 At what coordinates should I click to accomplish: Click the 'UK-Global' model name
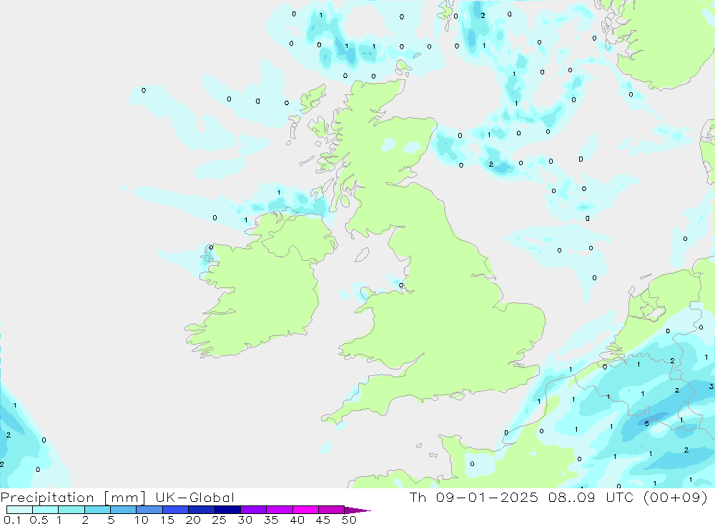[x=194, y=497]
